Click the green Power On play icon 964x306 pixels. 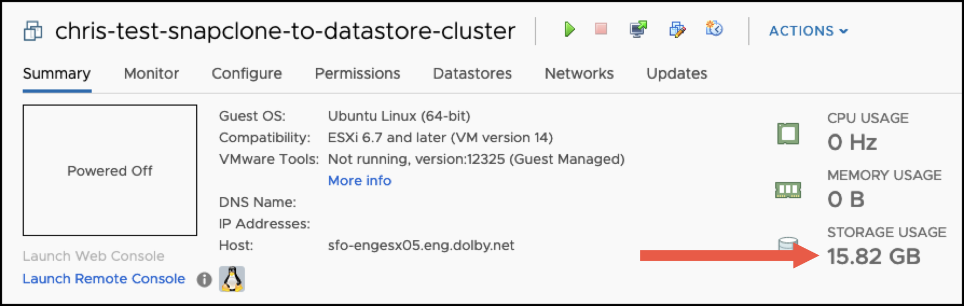pos(569,29)
